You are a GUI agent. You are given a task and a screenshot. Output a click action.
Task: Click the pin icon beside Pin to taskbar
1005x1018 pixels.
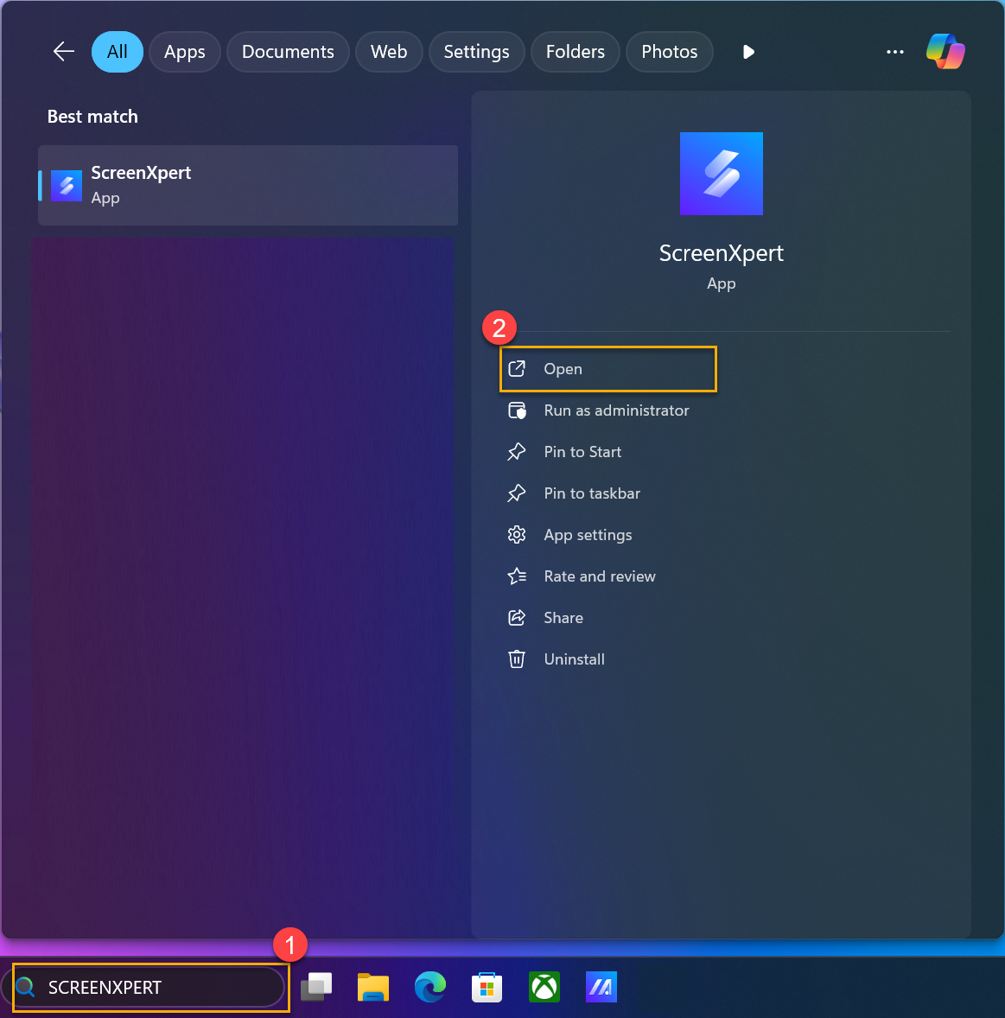[517, 493]
